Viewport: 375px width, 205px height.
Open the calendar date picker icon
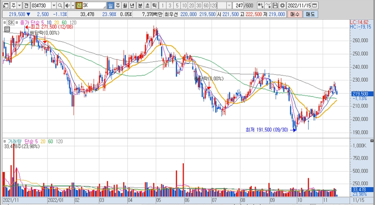click(x=315, y=6)
